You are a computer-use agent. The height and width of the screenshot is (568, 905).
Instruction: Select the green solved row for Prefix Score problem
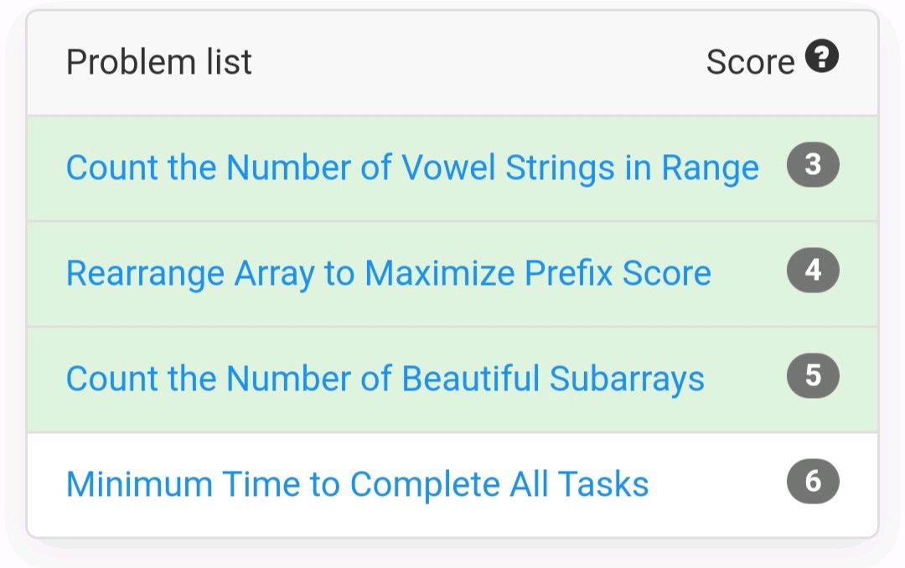(x=452, y=274)
